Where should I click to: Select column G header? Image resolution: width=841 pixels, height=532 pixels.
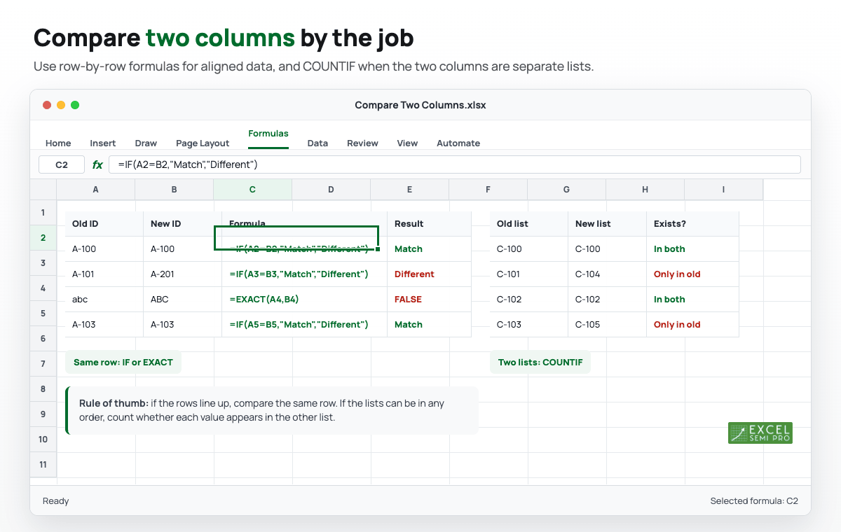[x=566, y=190]
